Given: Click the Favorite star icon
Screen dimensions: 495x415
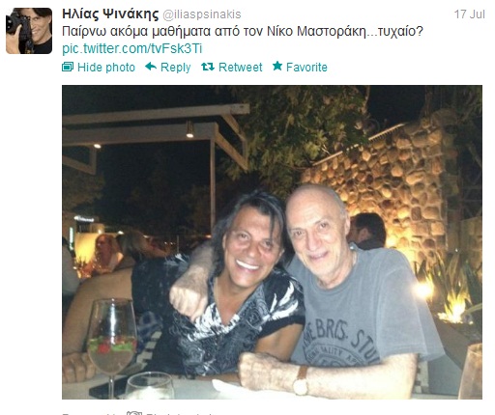Looking at the screenshot, I should click(277, 67).
